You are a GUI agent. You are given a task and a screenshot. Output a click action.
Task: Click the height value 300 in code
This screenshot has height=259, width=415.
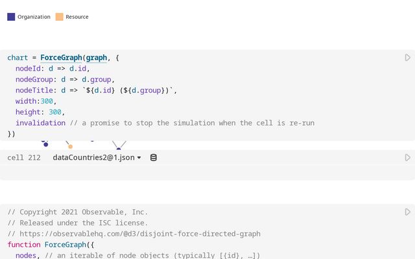(55, 112)
